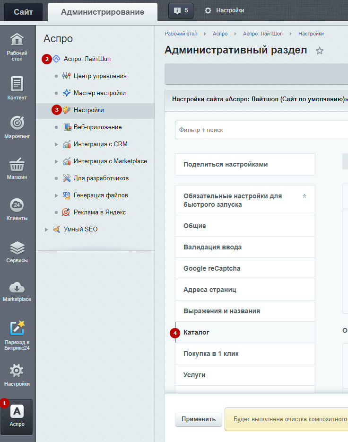Go to Рабочий стол breadcrumb link
348x442 pixels.
181,34
